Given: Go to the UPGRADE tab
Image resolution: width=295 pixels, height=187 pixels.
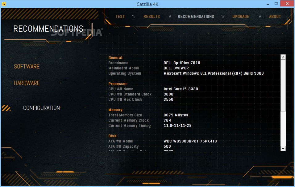Looking at the screenshot, I should coord(241,17).
